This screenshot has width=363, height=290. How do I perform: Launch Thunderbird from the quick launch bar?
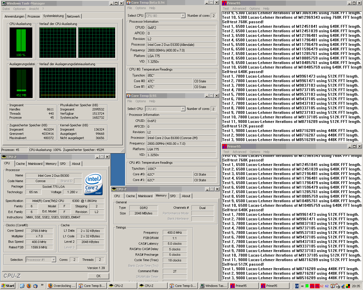[x=35, y=286]
